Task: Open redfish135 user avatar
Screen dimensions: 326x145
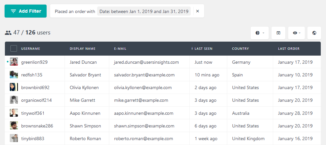Action: pos(14,74)
